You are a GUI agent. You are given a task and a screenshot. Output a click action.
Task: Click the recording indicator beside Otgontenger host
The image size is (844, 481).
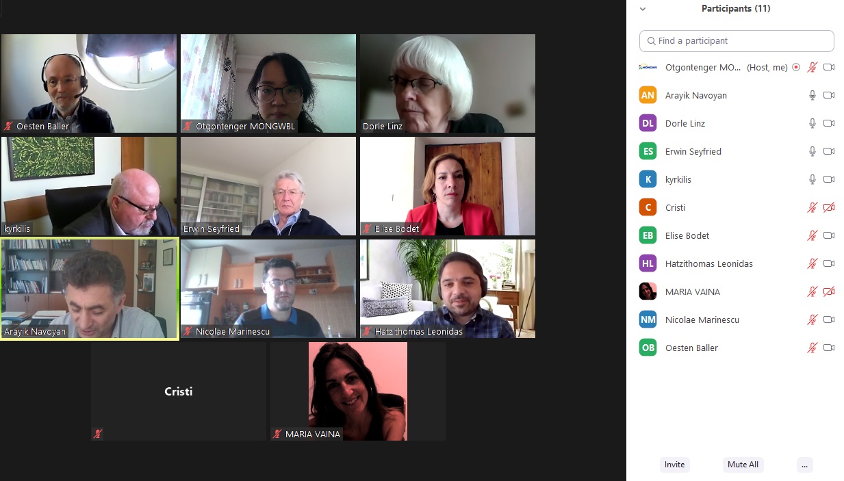coord(795,67)
